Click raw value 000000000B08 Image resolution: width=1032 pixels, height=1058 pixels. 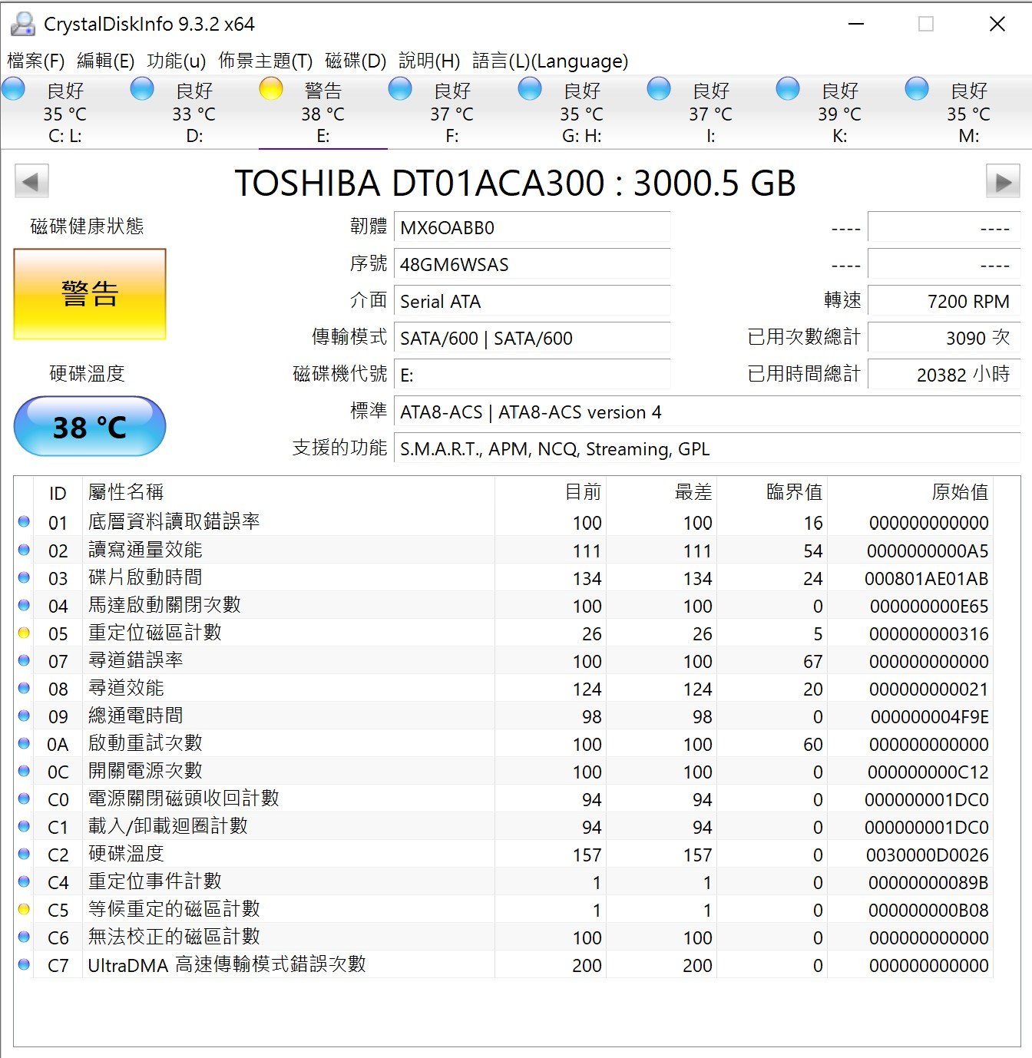[929, 911]
